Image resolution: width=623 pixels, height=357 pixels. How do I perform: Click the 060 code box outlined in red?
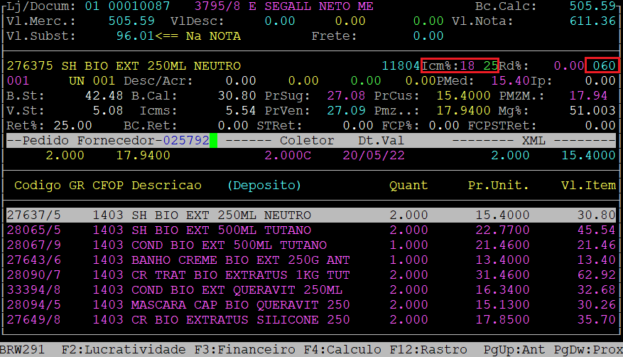coord(602,66)
